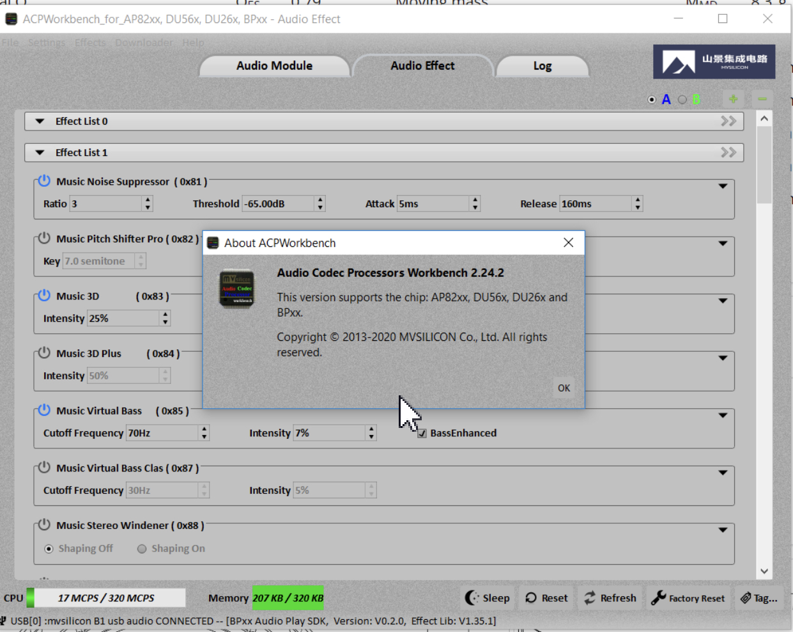Click the scrollbar up arrow
This screenshot has height=632, width=793.
(x=764, y=118)
